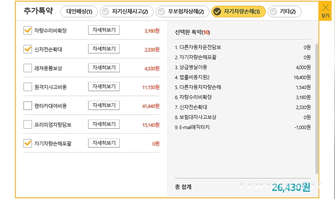Image resolution: width=335 pixels, height=199 pixels.
Task: Check the 프리미엄차량담보 option
Action: coord(28,124)
